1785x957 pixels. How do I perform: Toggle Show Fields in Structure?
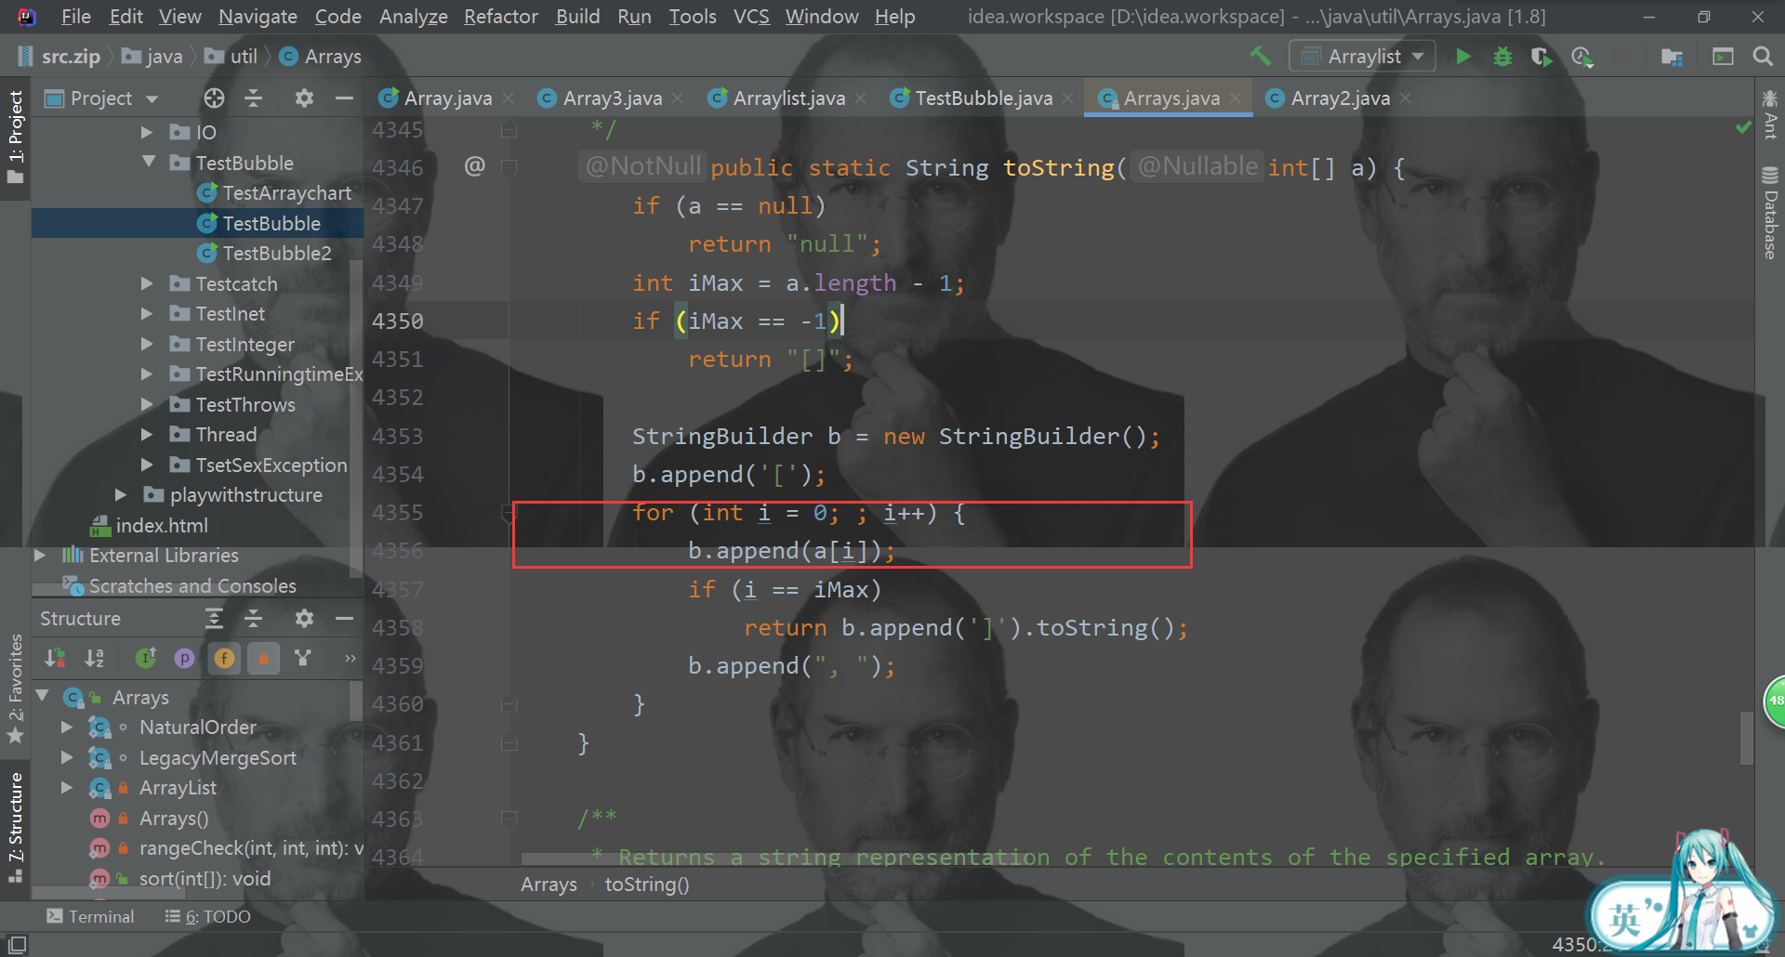tap(224, 659)
